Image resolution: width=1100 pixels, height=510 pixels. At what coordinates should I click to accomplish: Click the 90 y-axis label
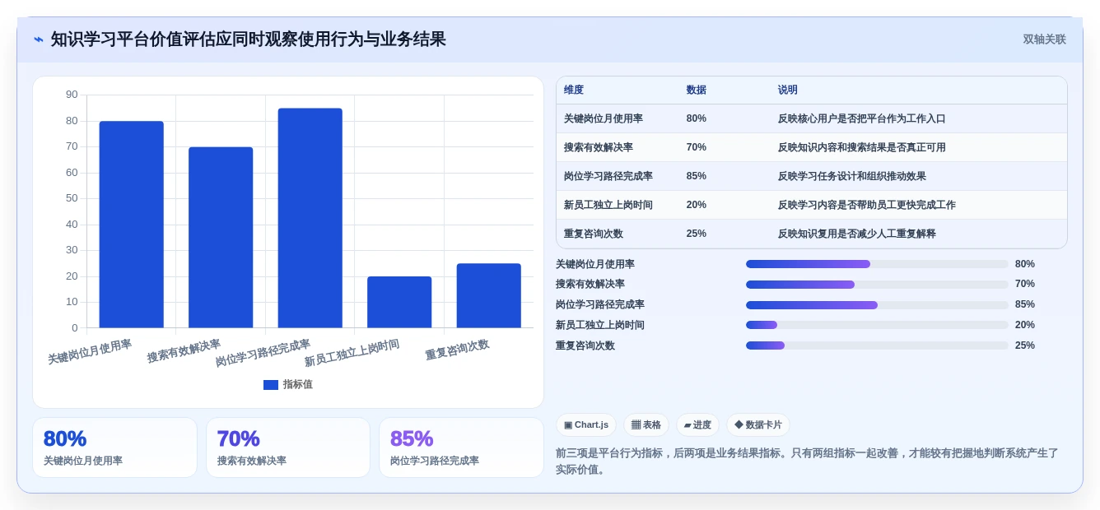[x=72, y=95]
